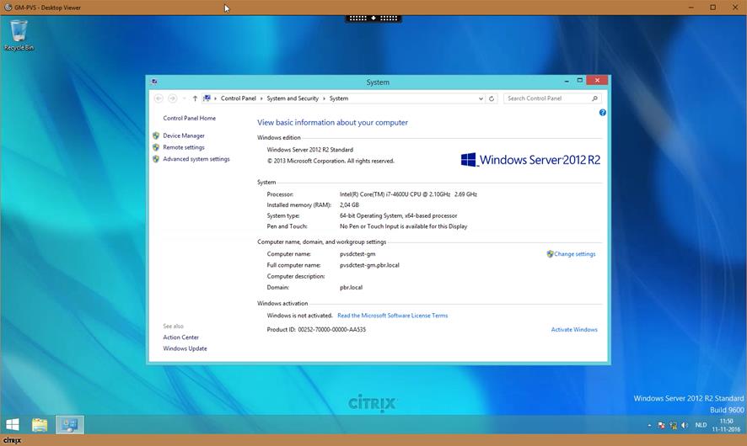747x446 pixels.
Task: Click the network tray icon
Action: [673, 425]
